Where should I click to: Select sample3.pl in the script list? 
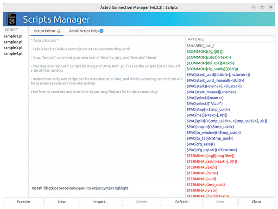13,48
